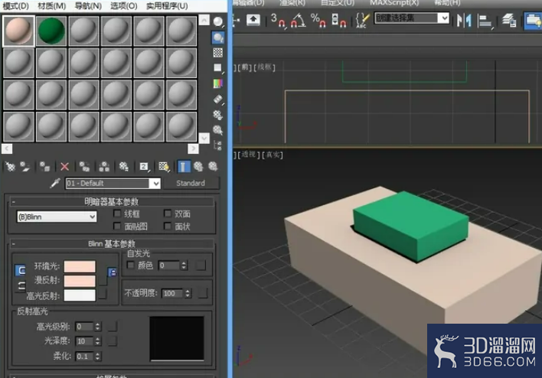Click 高光级别 spinner arrows
Viewport: 542px width, 378px height.
point(97,327)
